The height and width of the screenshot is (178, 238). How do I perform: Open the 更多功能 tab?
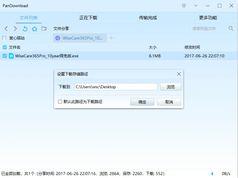(208, 18)
